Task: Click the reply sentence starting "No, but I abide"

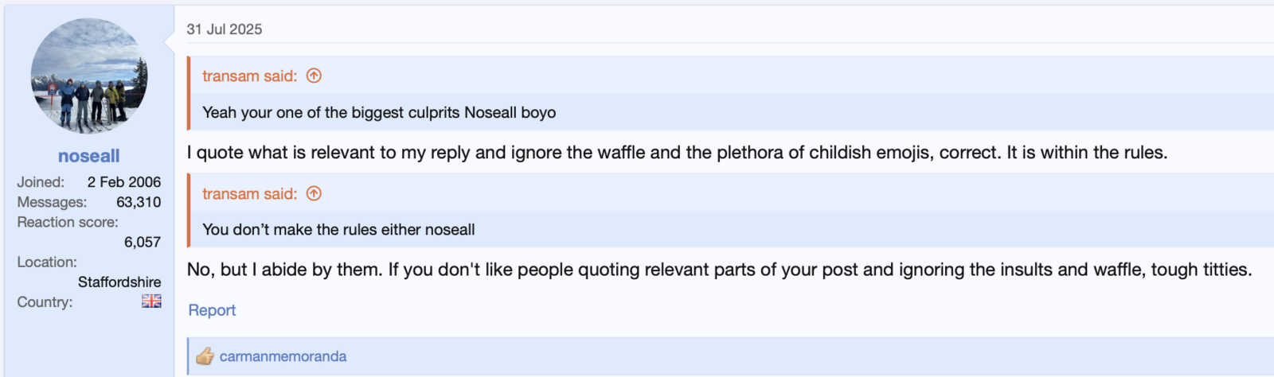Action: 719,270
